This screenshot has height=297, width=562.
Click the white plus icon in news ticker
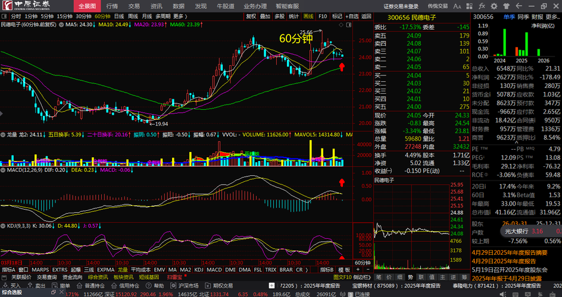[271, 286]
